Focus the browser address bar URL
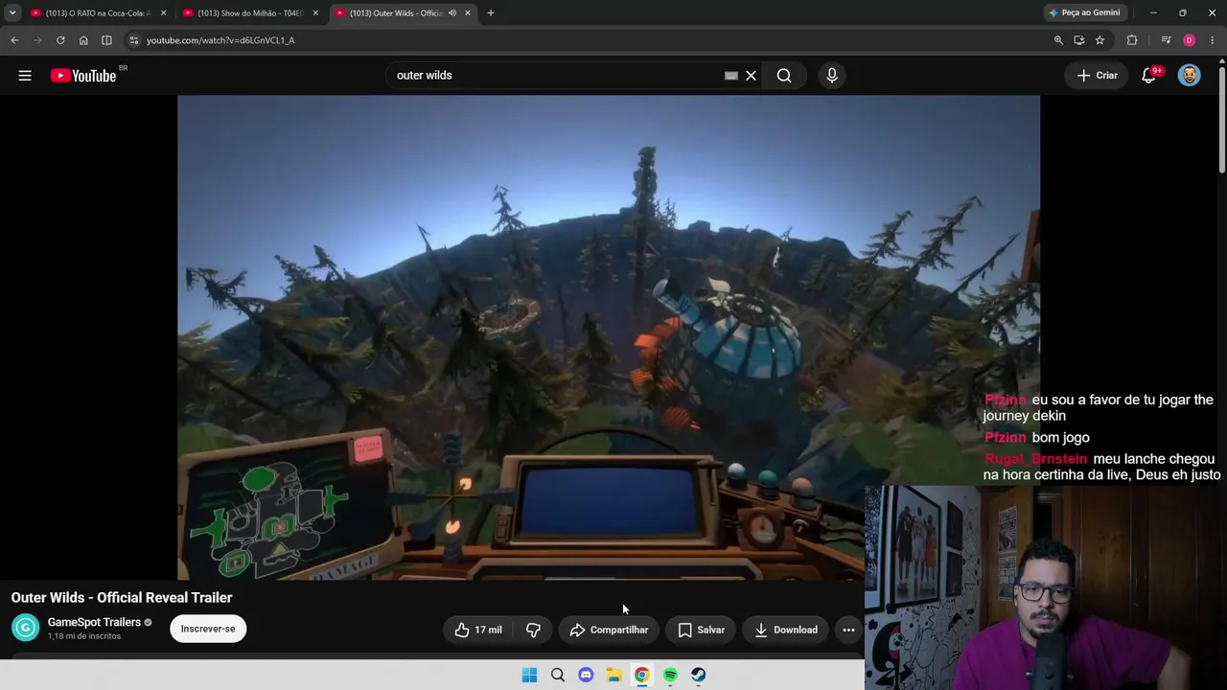1227x690 pixels. point(220,40)
